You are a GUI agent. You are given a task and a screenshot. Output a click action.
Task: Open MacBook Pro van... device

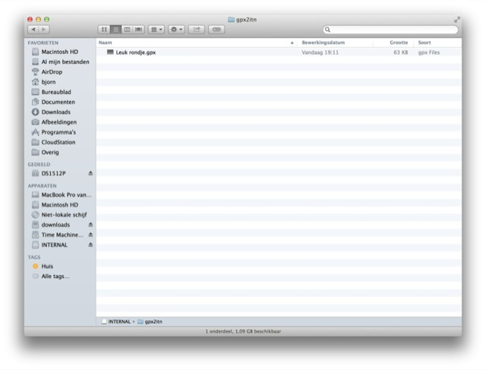point(66,194)
